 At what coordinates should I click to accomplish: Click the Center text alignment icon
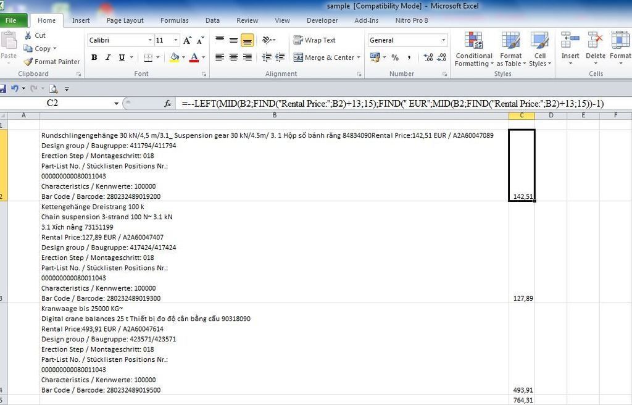tap(233, 57)
